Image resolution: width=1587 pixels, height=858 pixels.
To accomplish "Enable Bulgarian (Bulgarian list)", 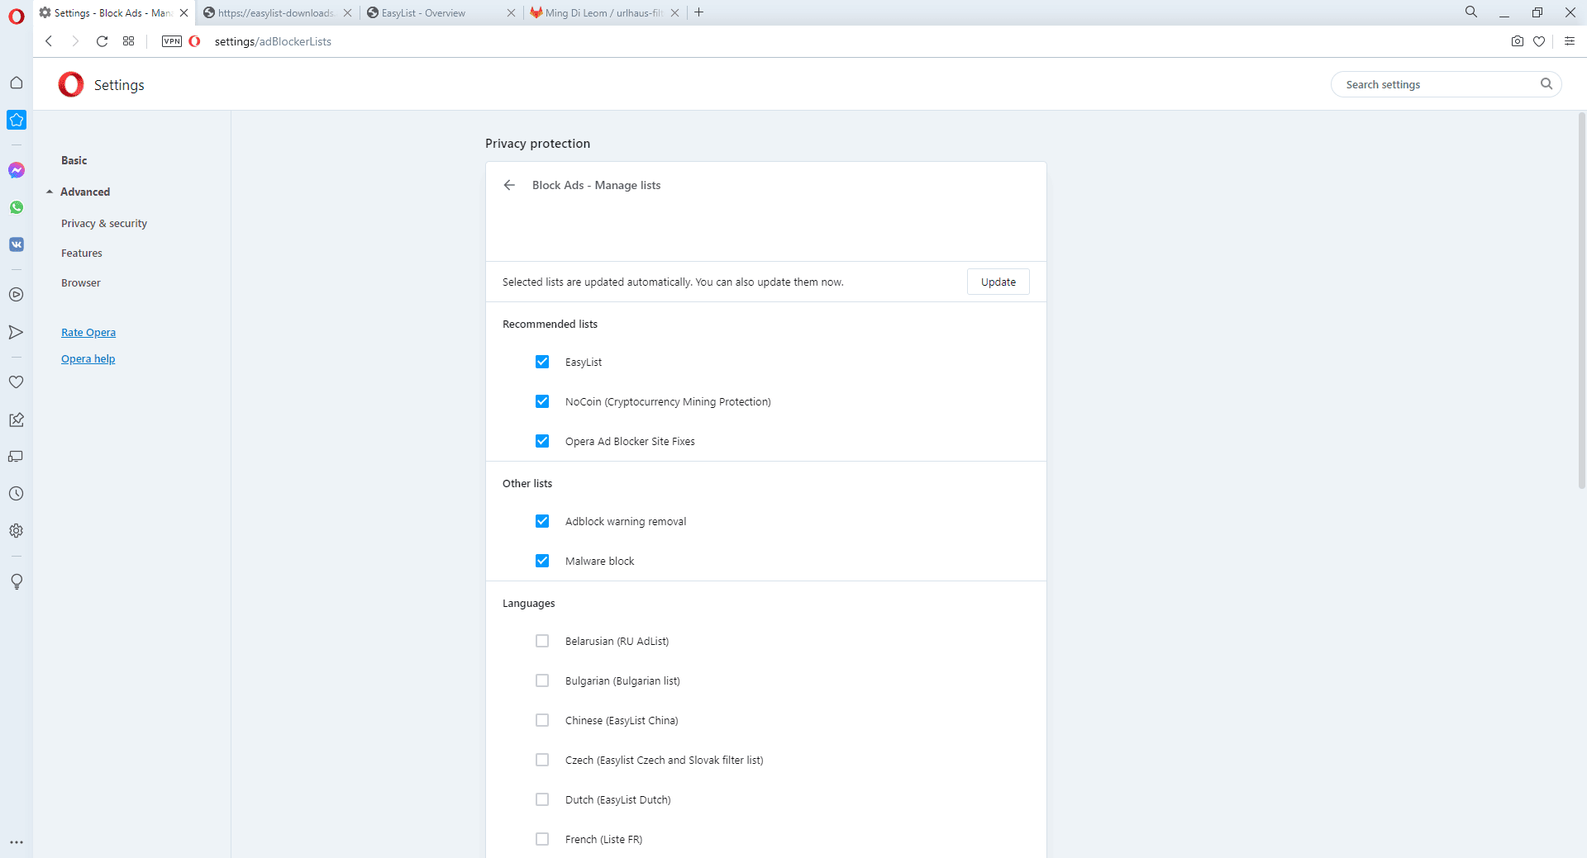I will tap(542, 680).
